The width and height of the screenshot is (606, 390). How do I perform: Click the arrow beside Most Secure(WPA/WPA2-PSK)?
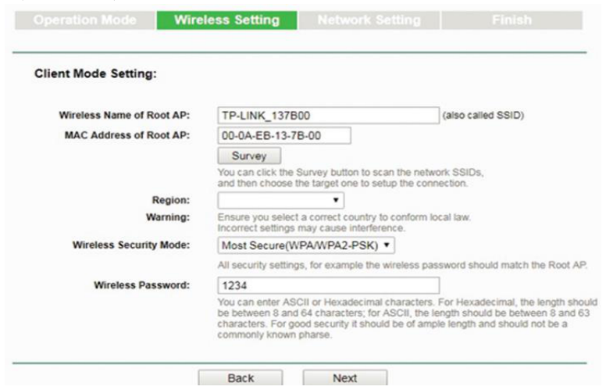click(x=387, y=245)
